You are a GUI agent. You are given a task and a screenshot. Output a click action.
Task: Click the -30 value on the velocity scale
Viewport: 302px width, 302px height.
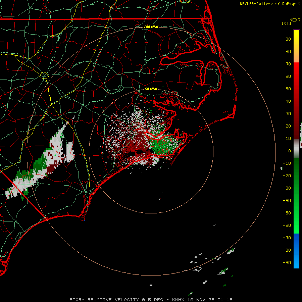coord(287,188)
